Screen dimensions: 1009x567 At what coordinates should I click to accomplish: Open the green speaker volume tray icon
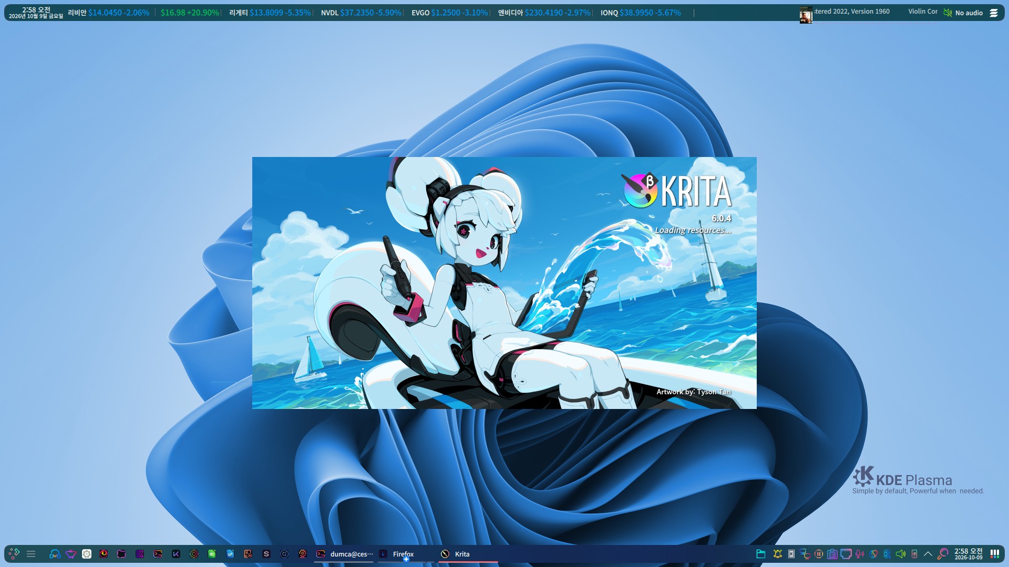(901, 554)
